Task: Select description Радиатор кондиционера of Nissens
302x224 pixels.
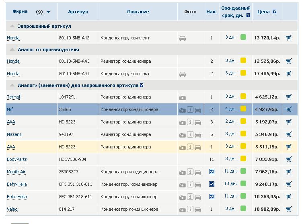Action: [125, 134]
